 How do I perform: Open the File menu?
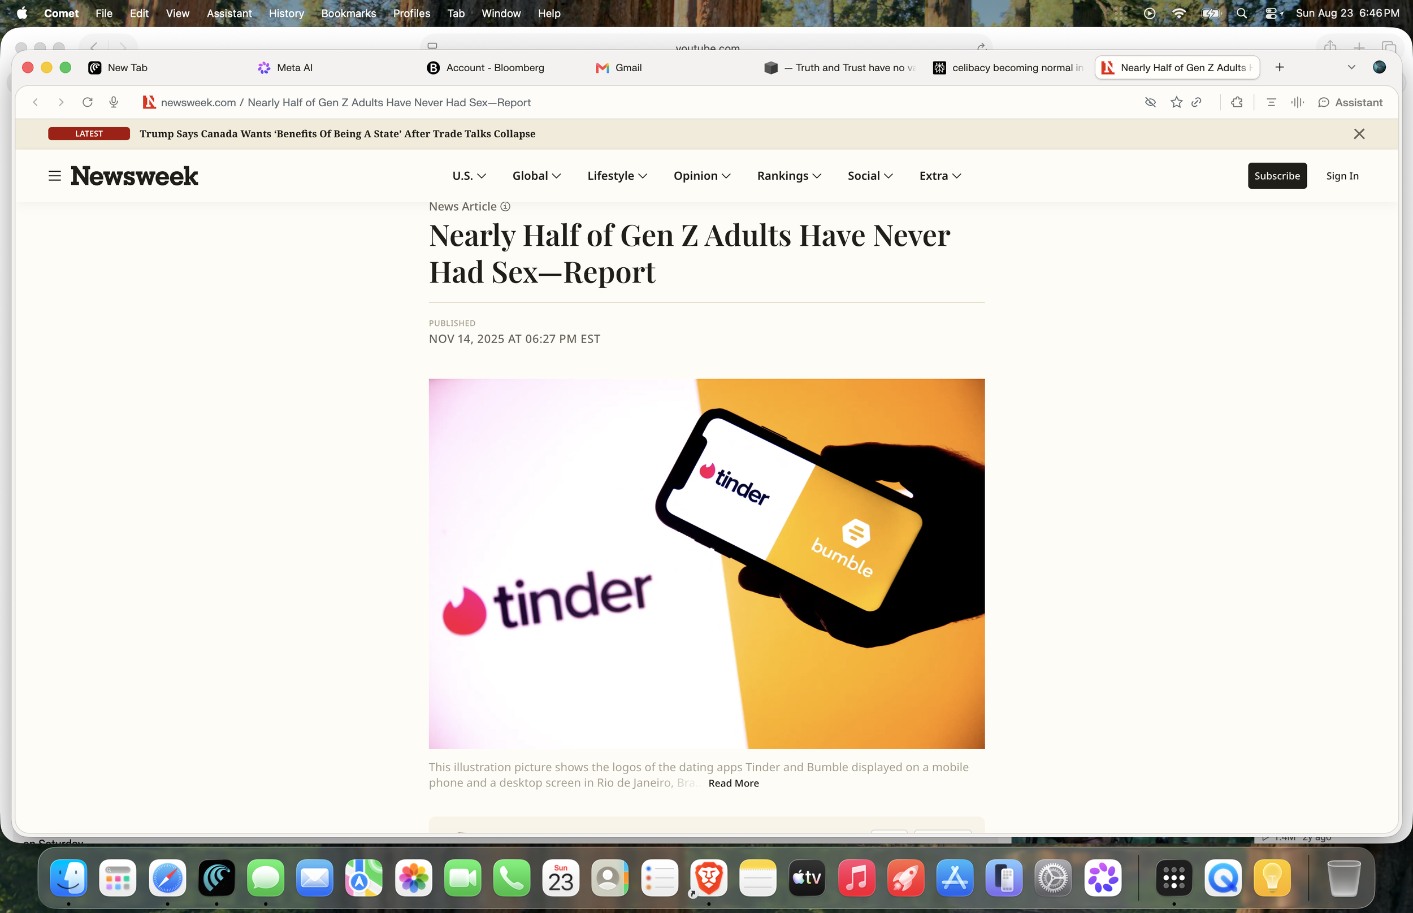coord(104,13)
